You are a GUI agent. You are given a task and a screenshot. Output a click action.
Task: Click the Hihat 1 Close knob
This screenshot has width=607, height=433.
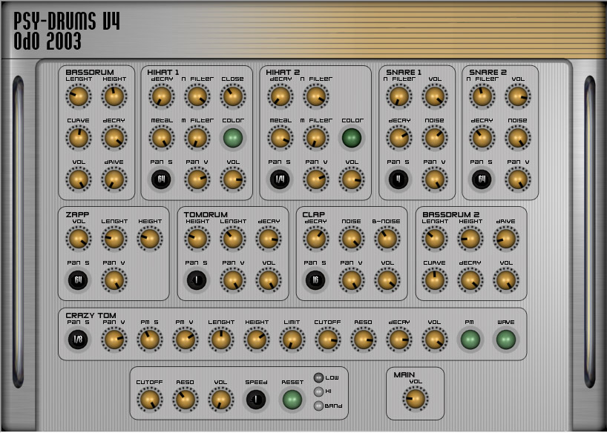click(233, 96)
